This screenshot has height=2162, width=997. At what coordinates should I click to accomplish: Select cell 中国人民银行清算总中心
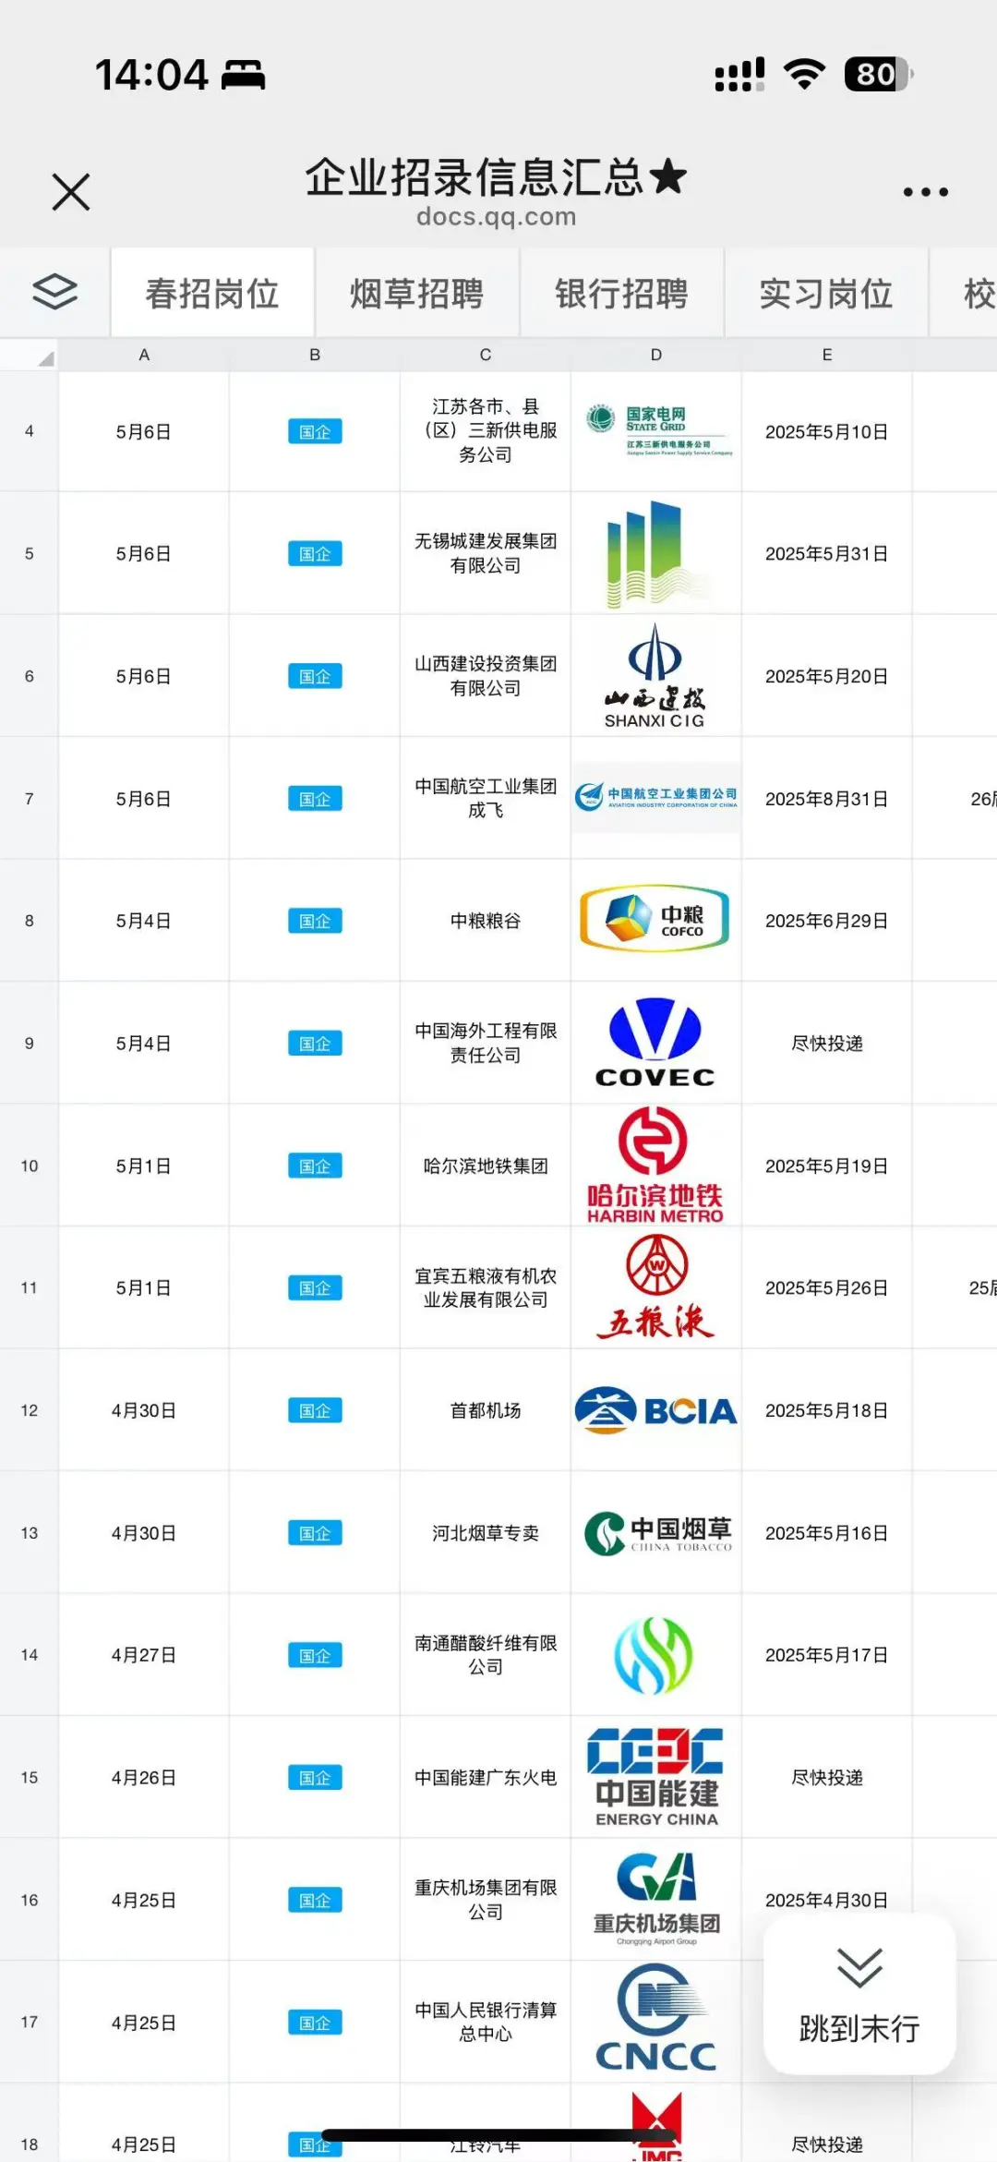coord(486,2022)
